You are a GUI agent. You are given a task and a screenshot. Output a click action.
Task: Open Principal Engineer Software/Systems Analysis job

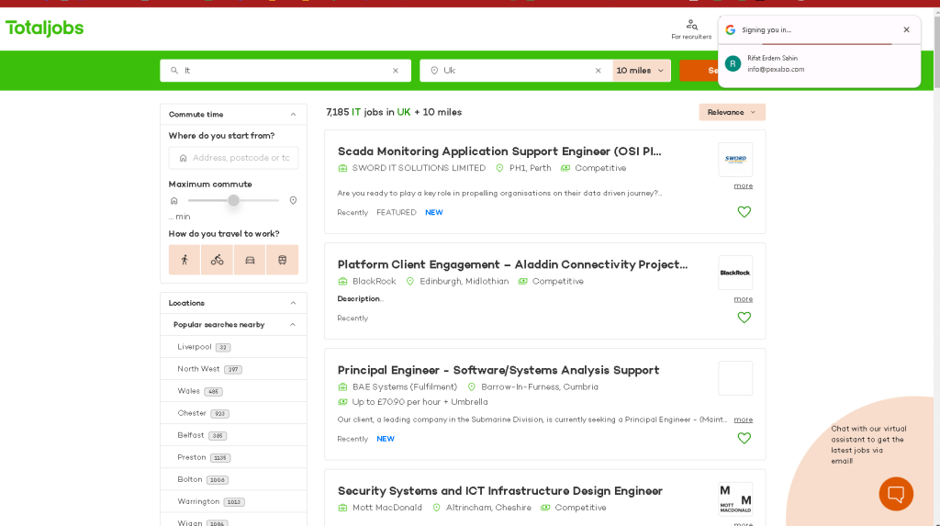pyautogui.click(x=498, y=370)
